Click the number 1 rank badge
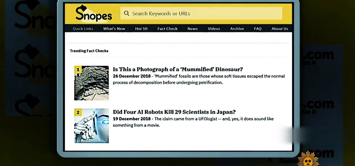 [78, 70]
